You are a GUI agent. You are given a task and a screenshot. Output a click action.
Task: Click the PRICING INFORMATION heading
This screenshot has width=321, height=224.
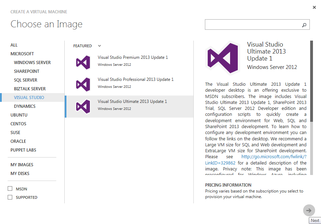[228, 185]
